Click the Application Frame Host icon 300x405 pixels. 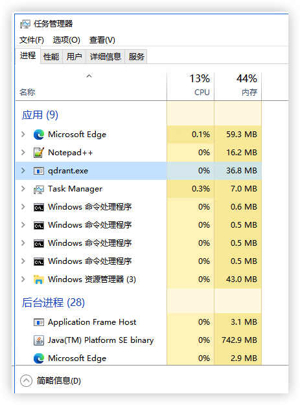click(39, 322)
